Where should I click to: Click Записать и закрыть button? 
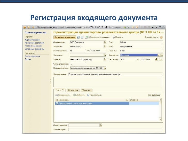[x=65, y=37]
